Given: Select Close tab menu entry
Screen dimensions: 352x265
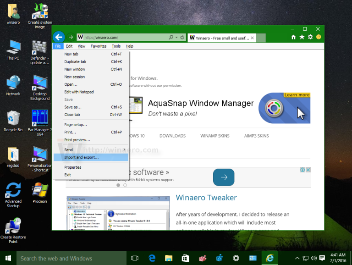Looking at the screenshot, I should [91, 115].
